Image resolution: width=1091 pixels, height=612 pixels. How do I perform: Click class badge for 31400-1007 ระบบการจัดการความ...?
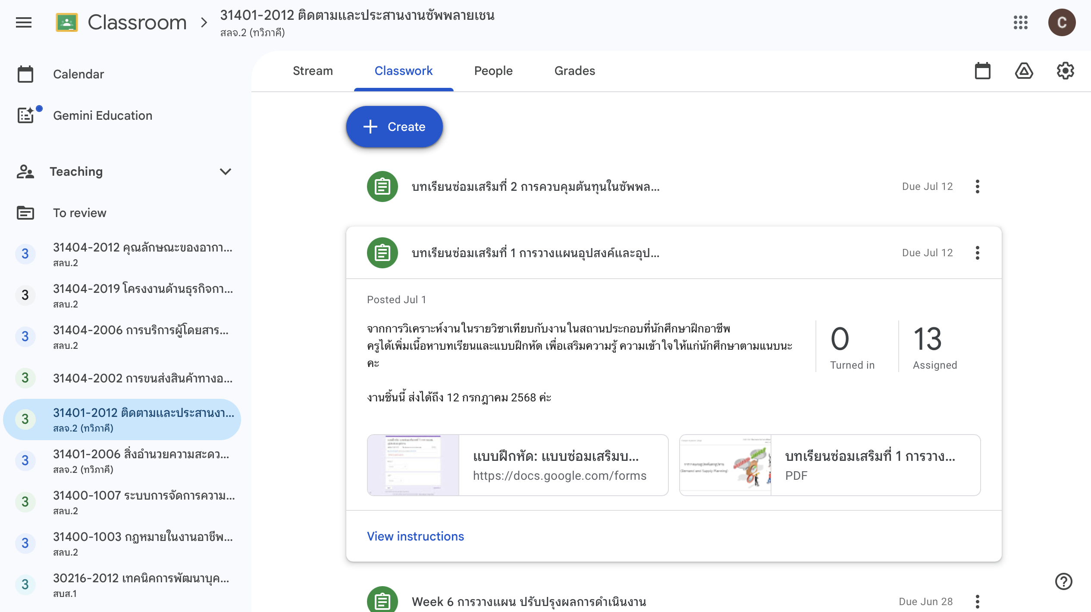pyautogui.click(x=25, y=502)
